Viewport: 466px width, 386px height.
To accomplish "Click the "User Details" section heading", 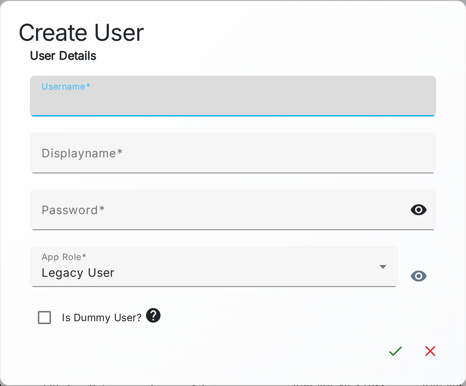I will (63, 56).
